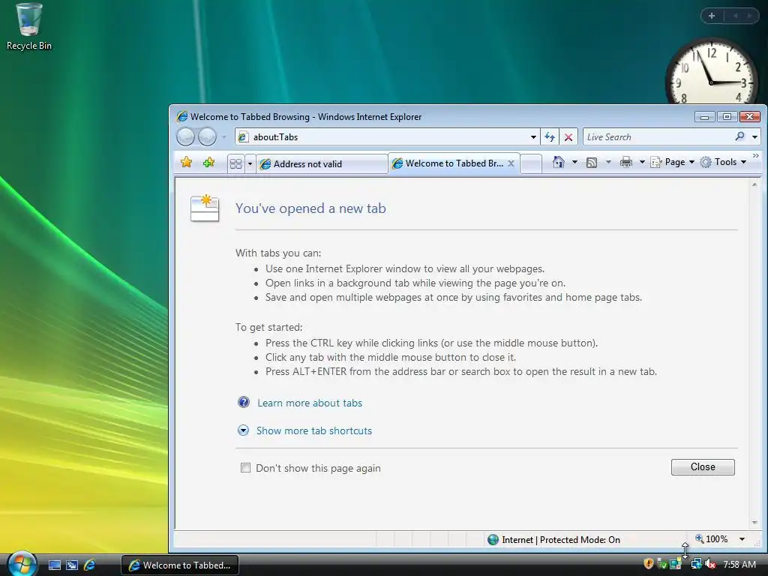This screenshot has height=576, width=768.
Task: Click the help icon beside Learn more
Action: (x=244, y=402)
